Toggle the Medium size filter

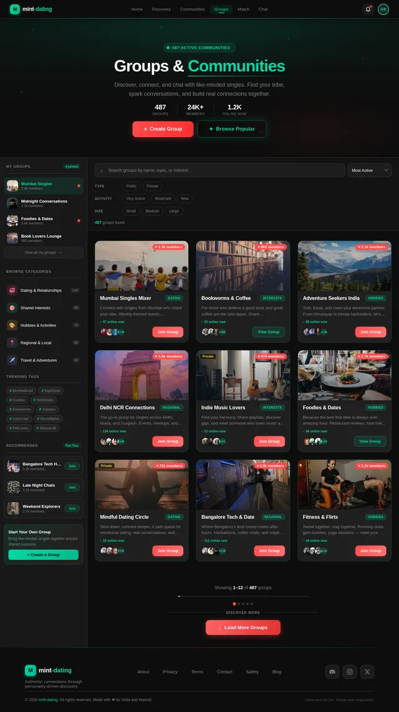pyautogui.click(x=153, y=211)
